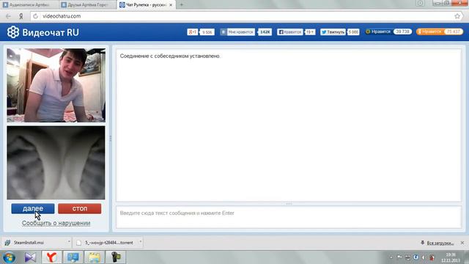The width and height of the screenshot is (469, 264).
Task: Reload the page with the refresh icon
Action: tap(35, 16)
